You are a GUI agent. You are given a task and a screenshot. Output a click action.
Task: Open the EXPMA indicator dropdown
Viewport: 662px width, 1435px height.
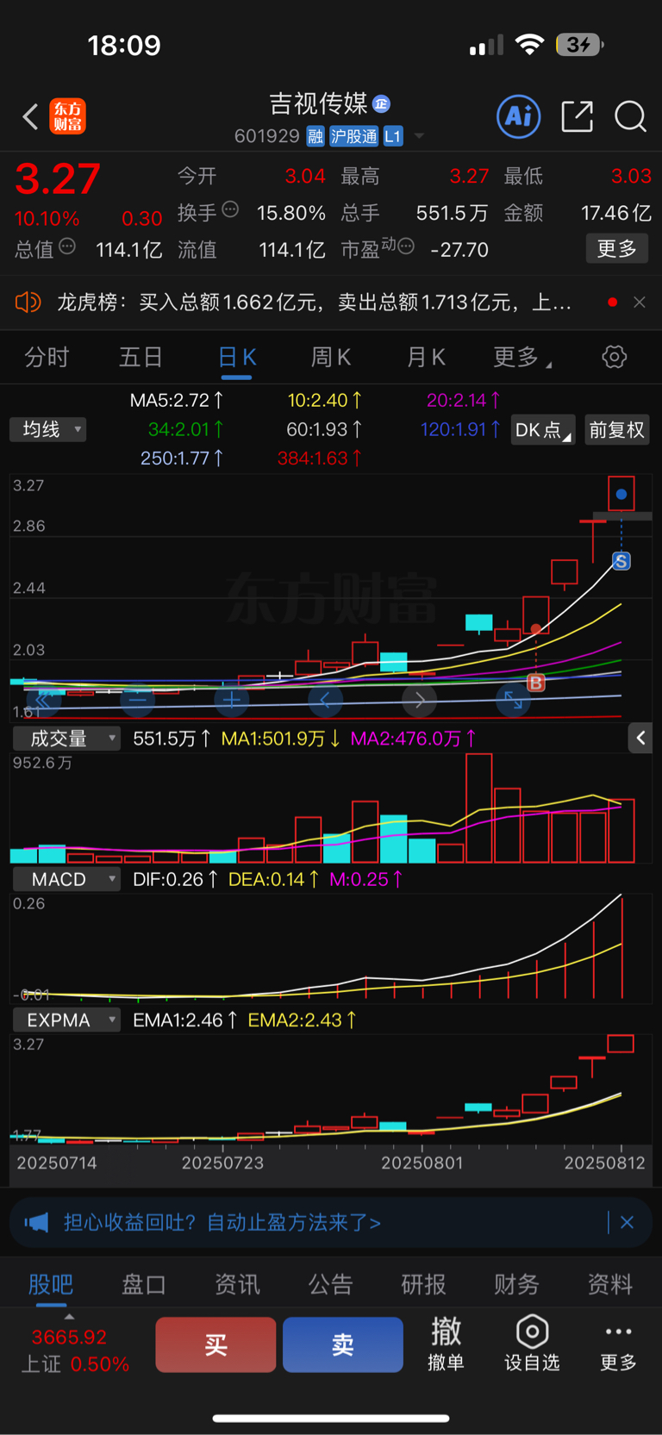coord(66,1020)
